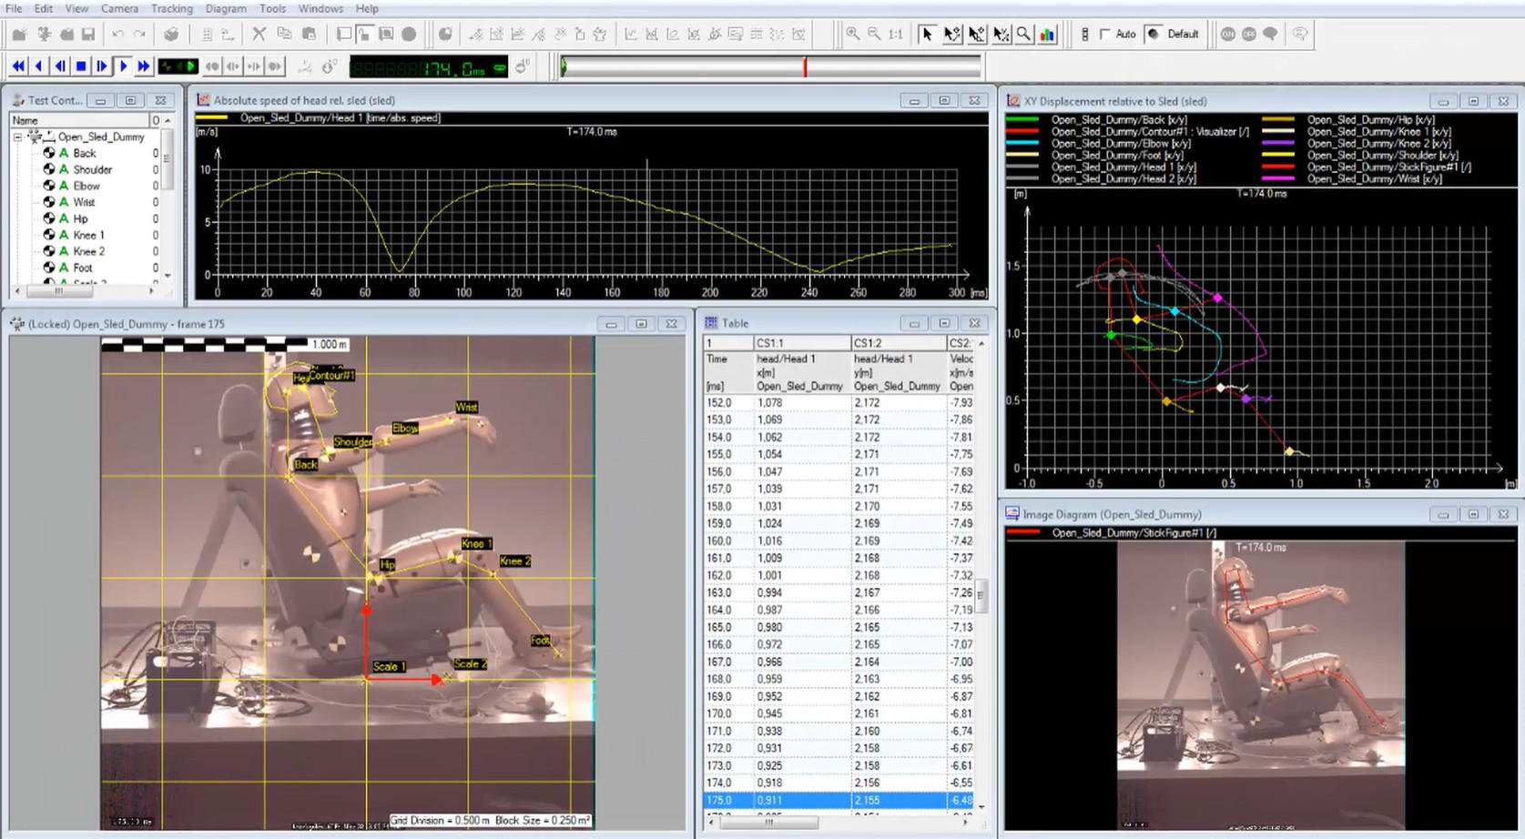Click the Save icon in the toolbar
This screenshot has width=1525, height=839.
click(86, 34)
